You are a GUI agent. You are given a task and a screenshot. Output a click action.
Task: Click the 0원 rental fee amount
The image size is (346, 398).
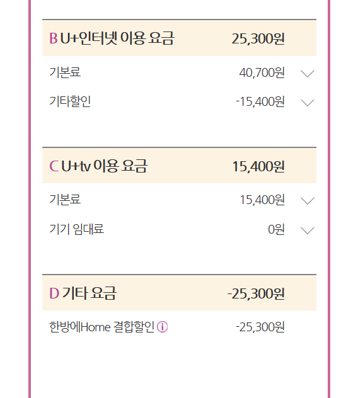[x=276, y=229]
